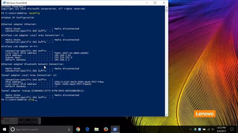Click the 'Type here to search' box
238x133 pixels.
(x=41, y=129)
